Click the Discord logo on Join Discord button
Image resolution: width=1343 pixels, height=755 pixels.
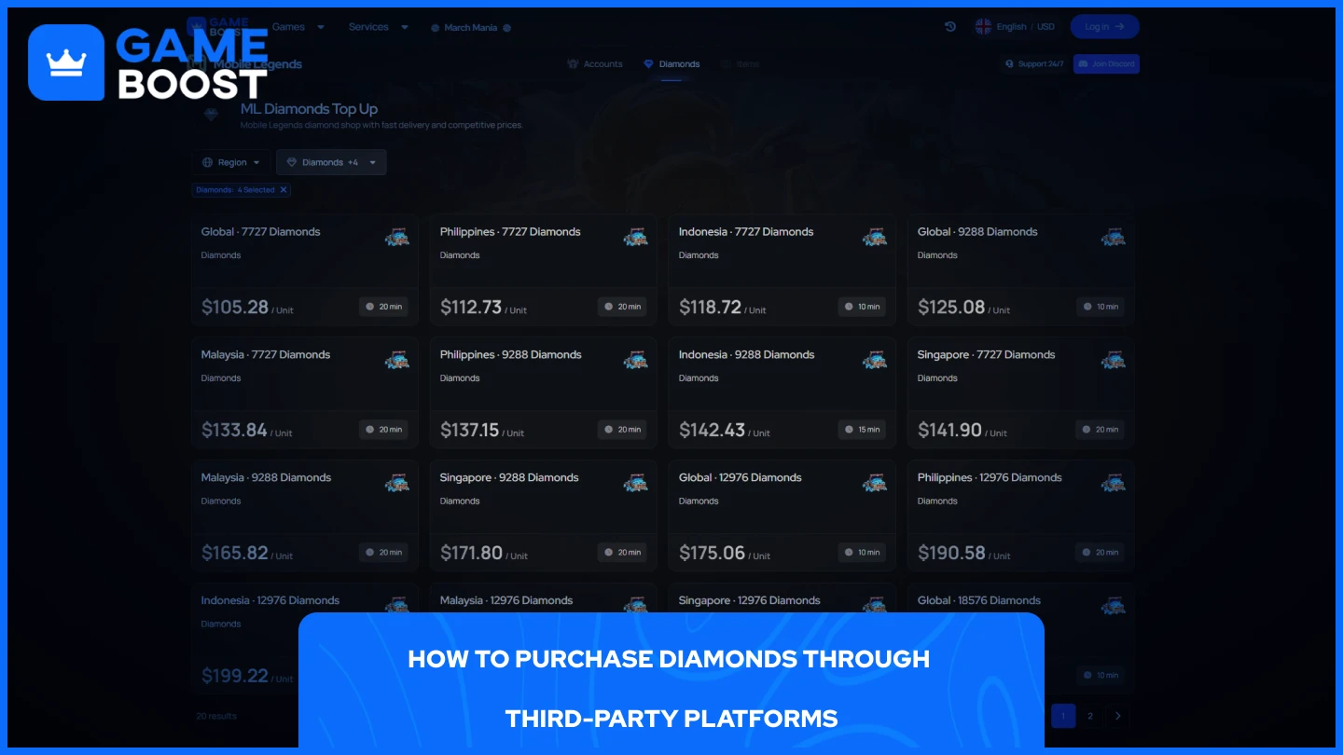1085,63
